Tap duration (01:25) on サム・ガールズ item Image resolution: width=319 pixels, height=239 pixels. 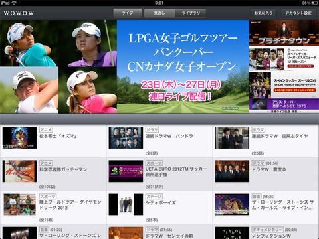[x=268, y=197]
